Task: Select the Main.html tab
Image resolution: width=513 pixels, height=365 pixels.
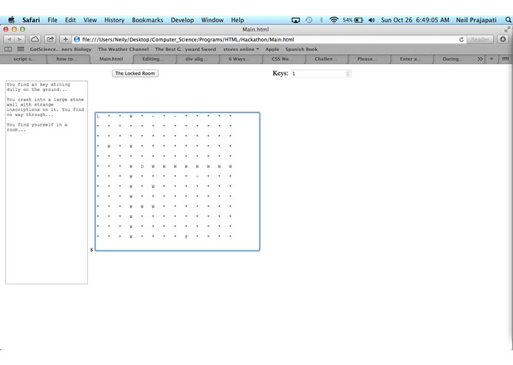Action: (x=111, y=59)
